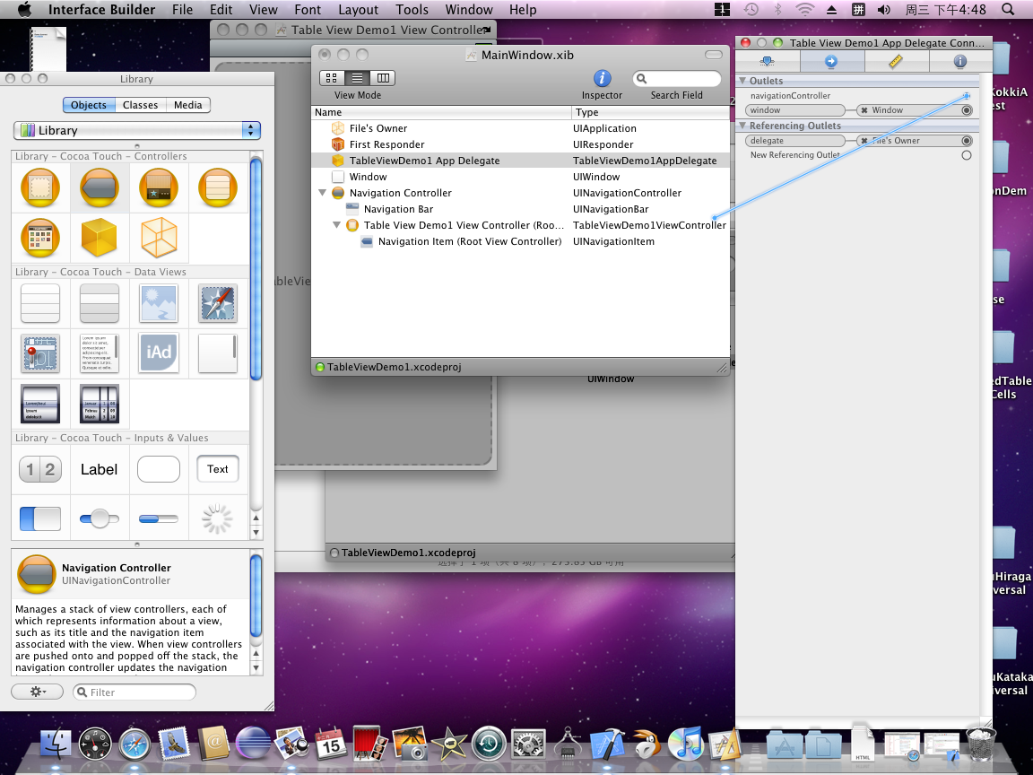Select the solid yellow Object cube in Library
Viewport: 1033px width, 775px height.
click(x=99, y=238)
